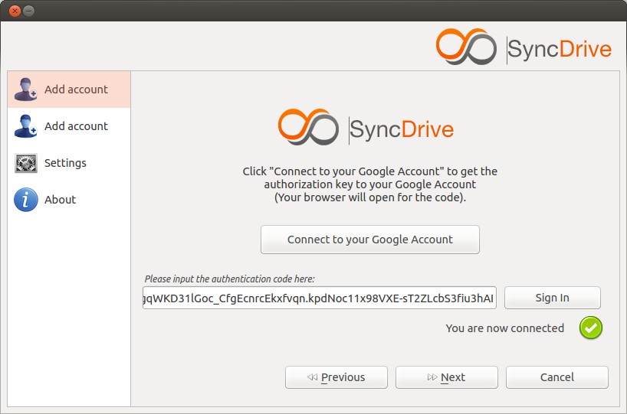The width and height of the screenshot is (627, 414).
Task: Open the About sidebar label
Action: tap(60, 200)
